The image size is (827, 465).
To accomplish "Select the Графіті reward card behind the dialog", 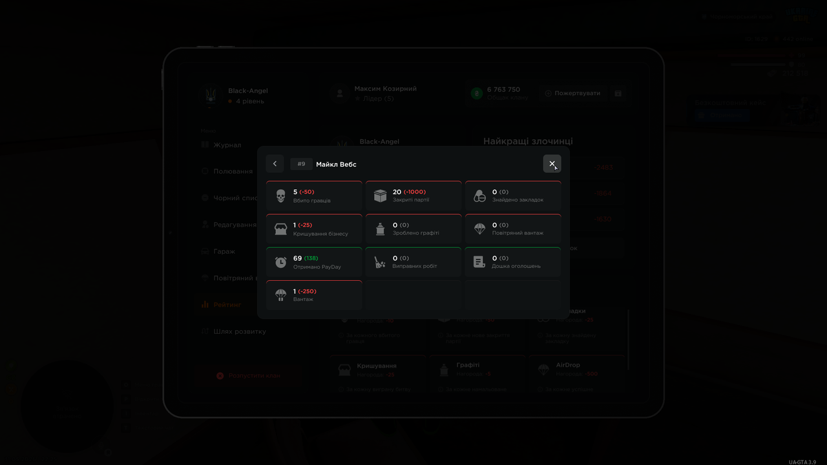I will click(478, 374).
